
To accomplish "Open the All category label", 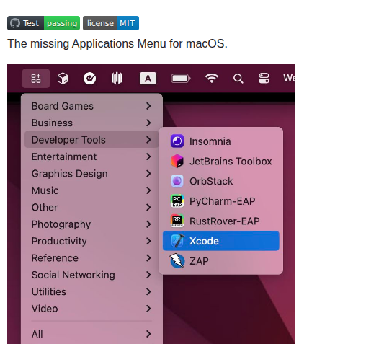I will (x=37, y=334).
